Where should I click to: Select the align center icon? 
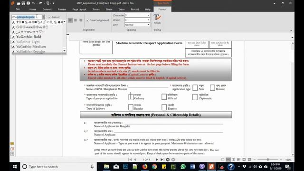[76, 20]
